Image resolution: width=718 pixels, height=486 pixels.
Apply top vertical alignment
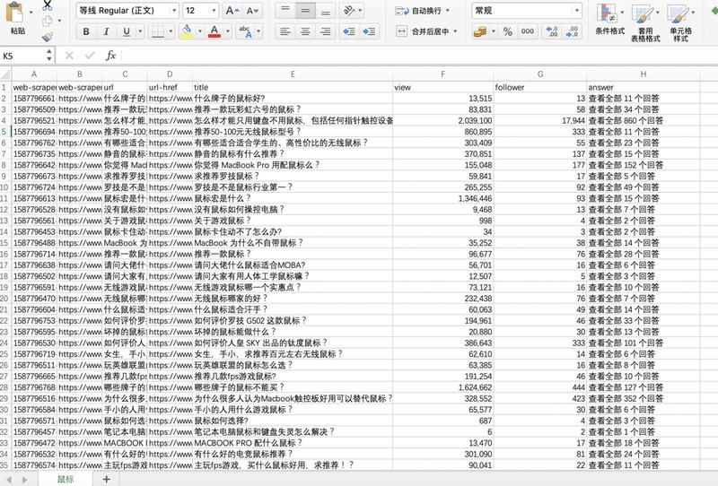coord(285,11)
